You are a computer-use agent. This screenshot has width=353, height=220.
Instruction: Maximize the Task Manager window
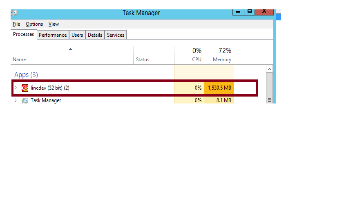click(249, 11)
